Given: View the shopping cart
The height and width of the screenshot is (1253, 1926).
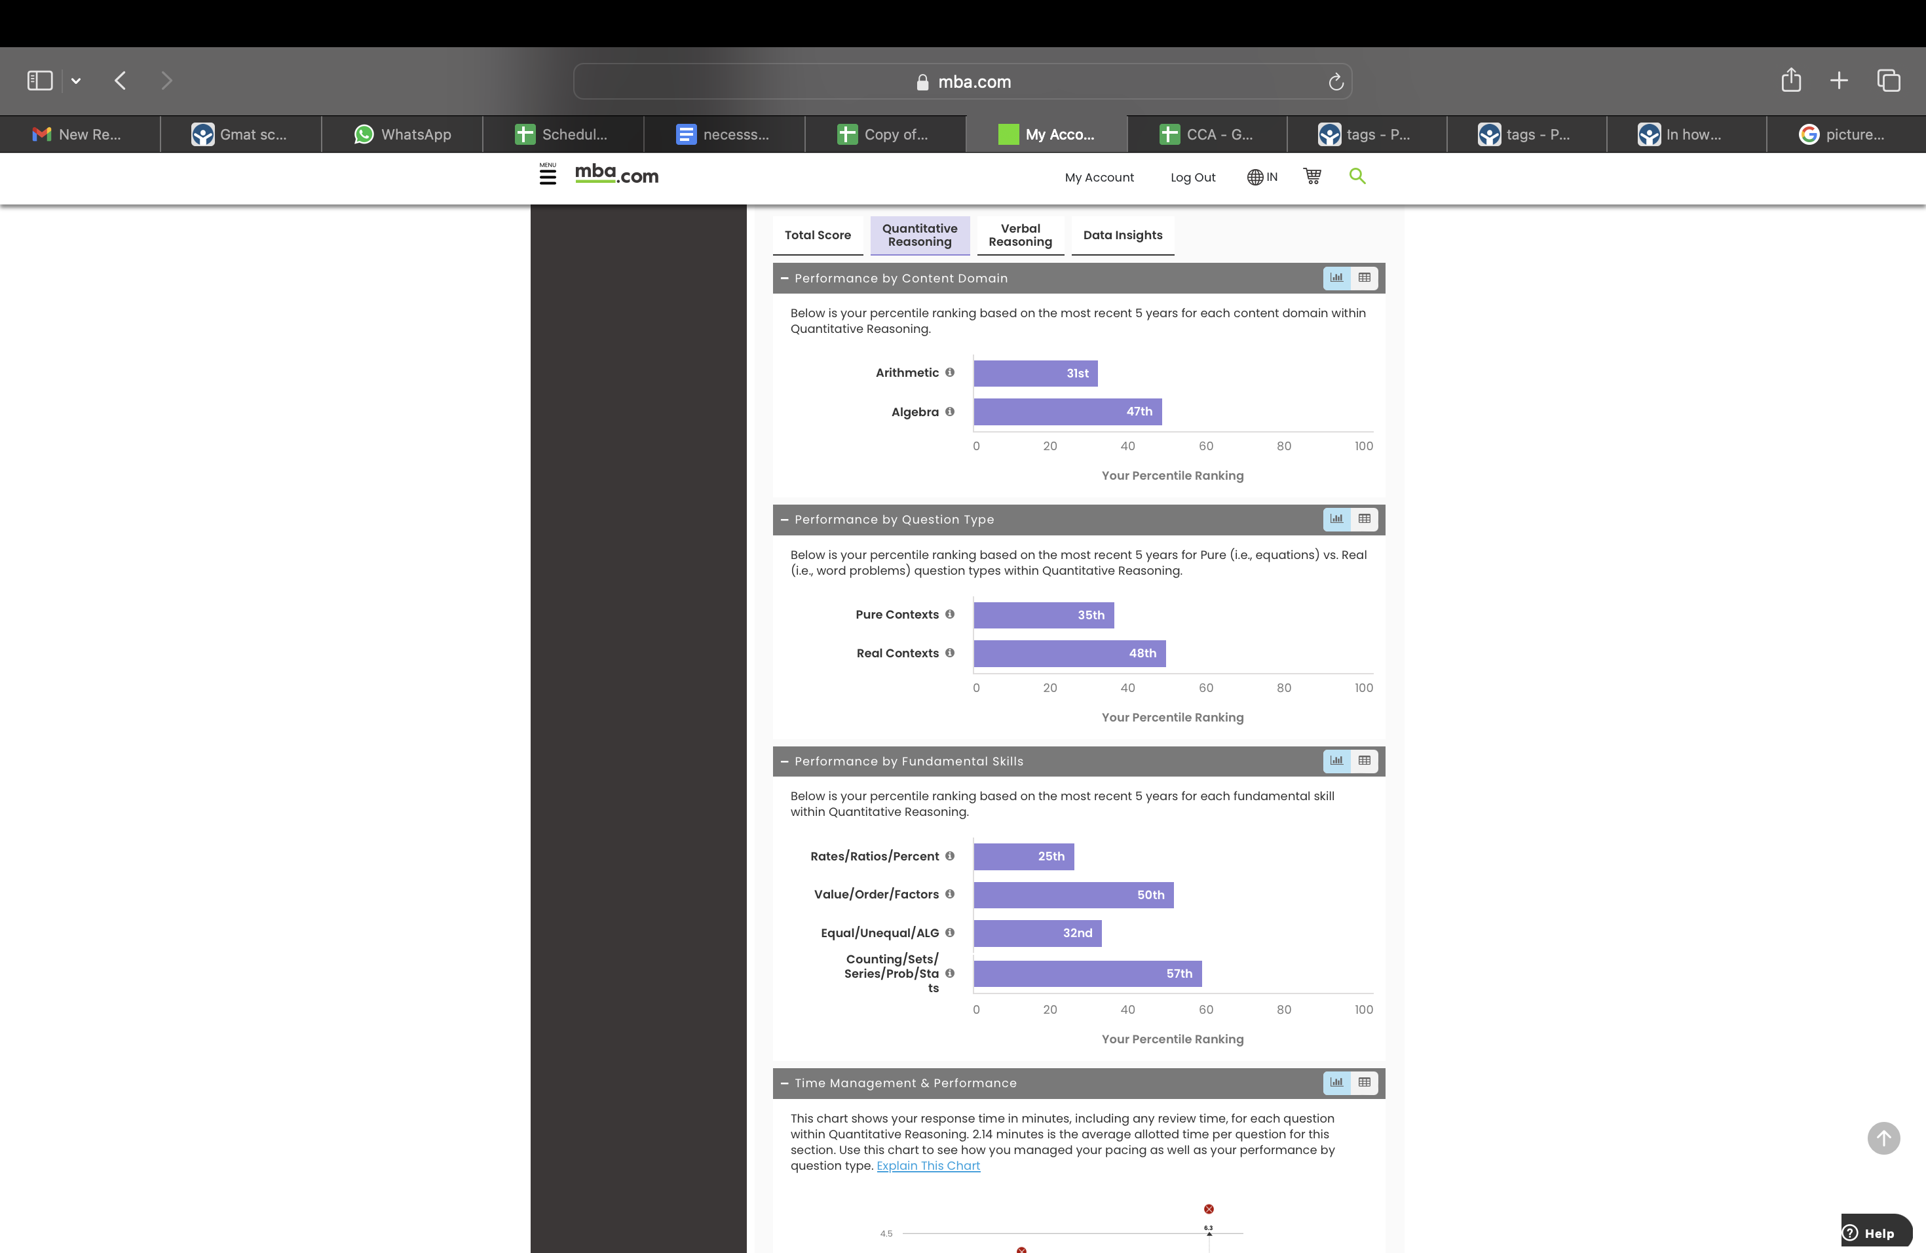Looking at the screenshot, I should [1312, 176].
